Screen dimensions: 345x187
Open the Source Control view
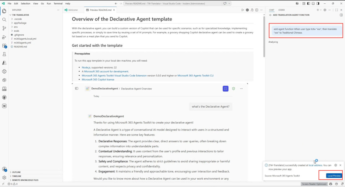point(4,28)
